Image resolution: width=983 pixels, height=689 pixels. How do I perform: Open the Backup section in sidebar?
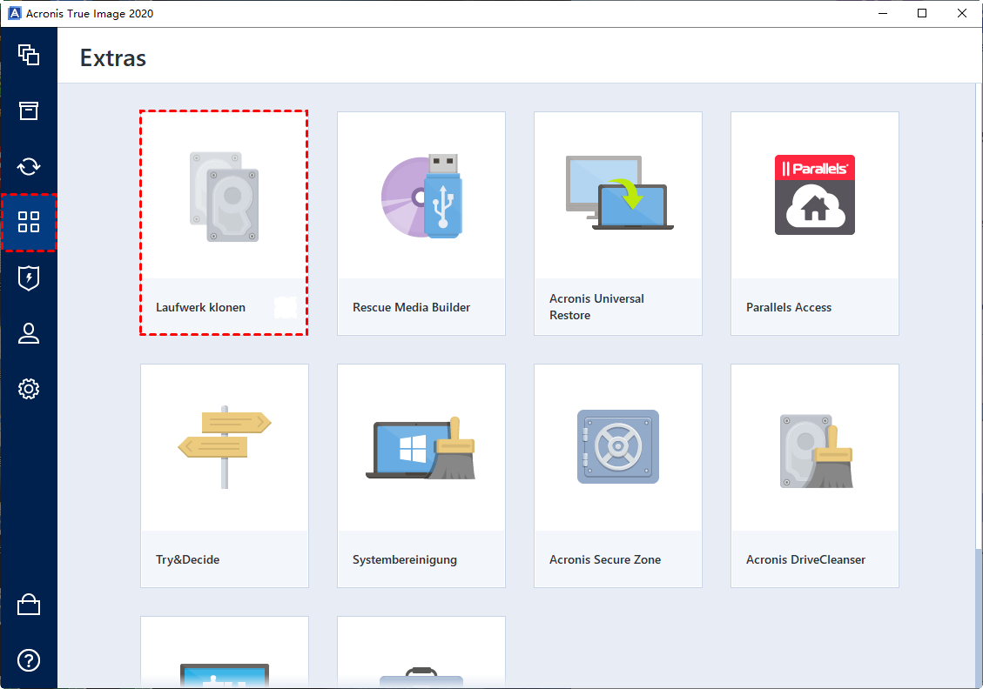(28, 55)
